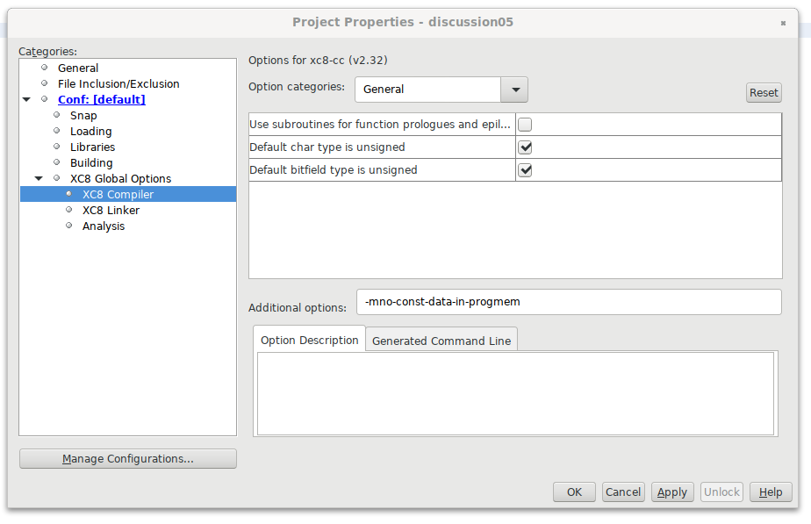Screen dimensions: 811x524
Task: Collapse the Conf: [default] tree node
Action: pyautogui.click(x=26, y=99)
